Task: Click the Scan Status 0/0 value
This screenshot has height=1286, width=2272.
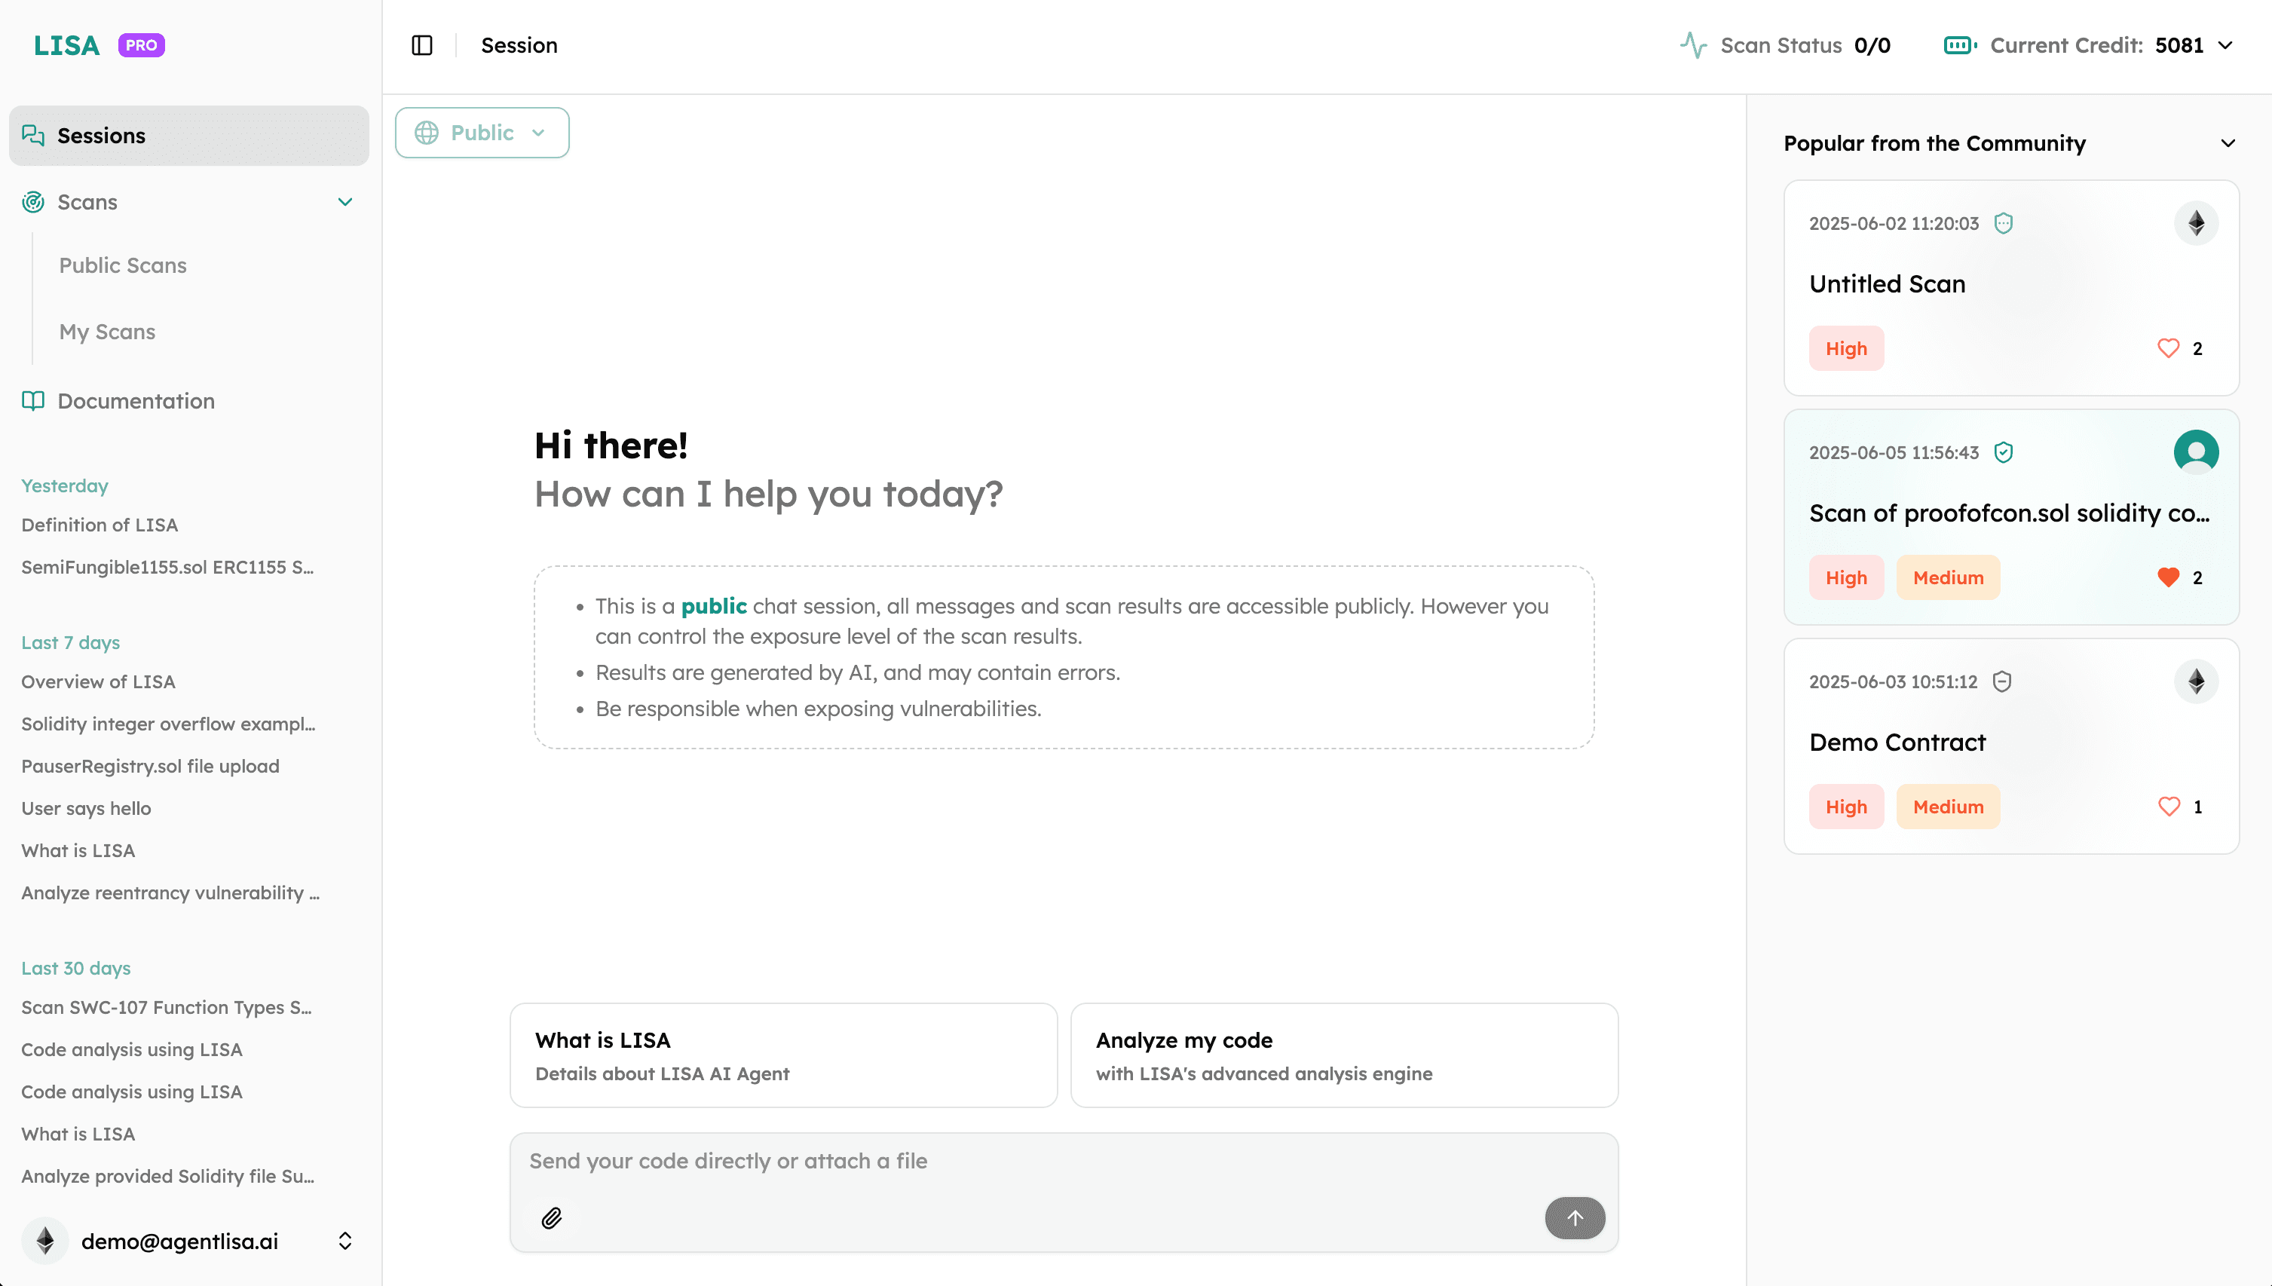Action: (x=1872, y=45)
